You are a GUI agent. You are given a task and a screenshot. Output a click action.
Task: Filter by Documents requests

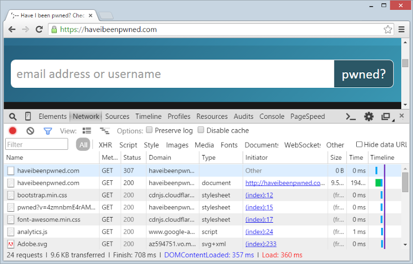(262, 145)
